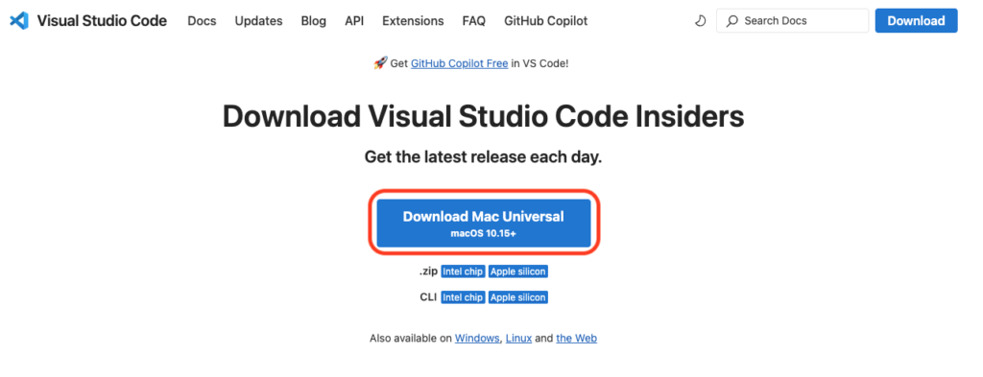Open the API navigation link
The width and height of the screenshot is (983, 377).
click(354, 21)
